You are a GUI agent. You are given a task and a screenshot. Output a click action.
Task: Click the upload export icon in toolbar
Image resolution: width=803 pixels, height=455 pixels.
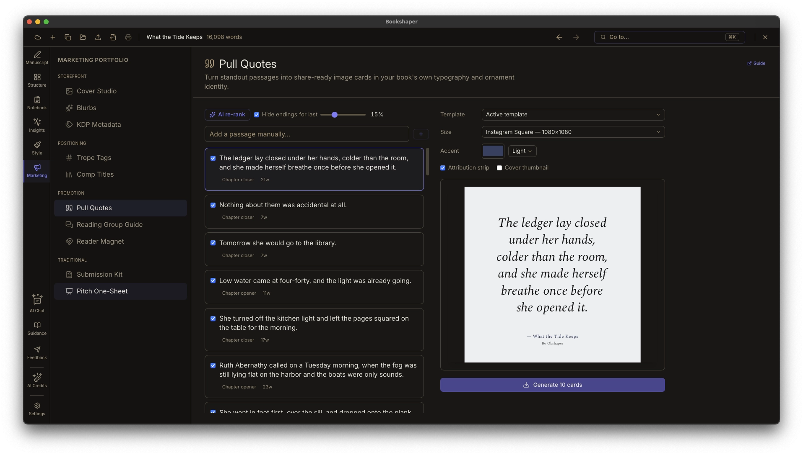[x=98, y=37]
